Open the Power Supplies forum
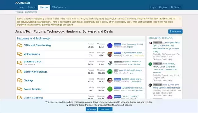Screen dimensions: 198x113 pos(32,89)
